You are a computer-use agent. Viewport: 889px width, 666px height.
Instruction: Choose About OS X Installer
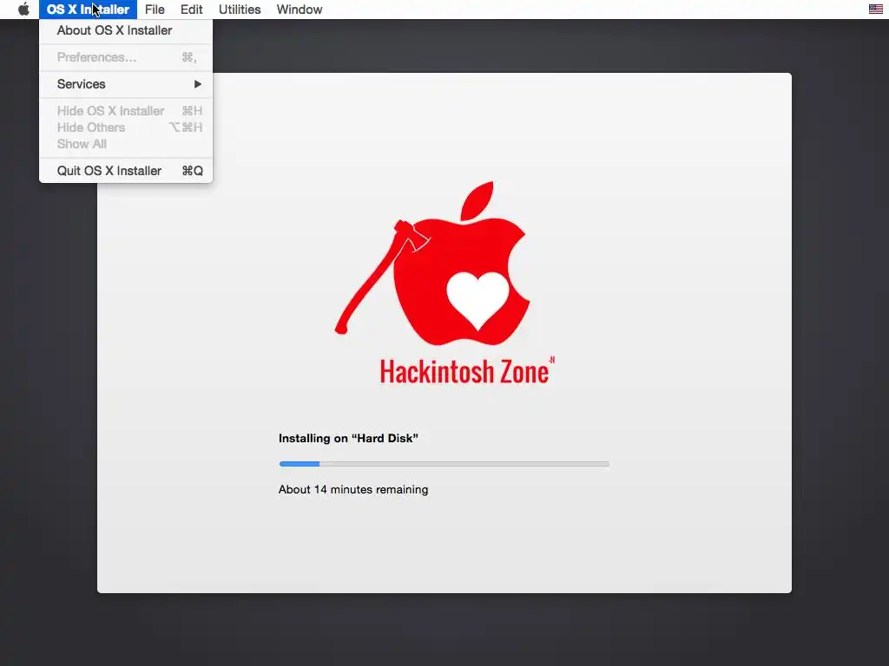(x=126, y=30)
